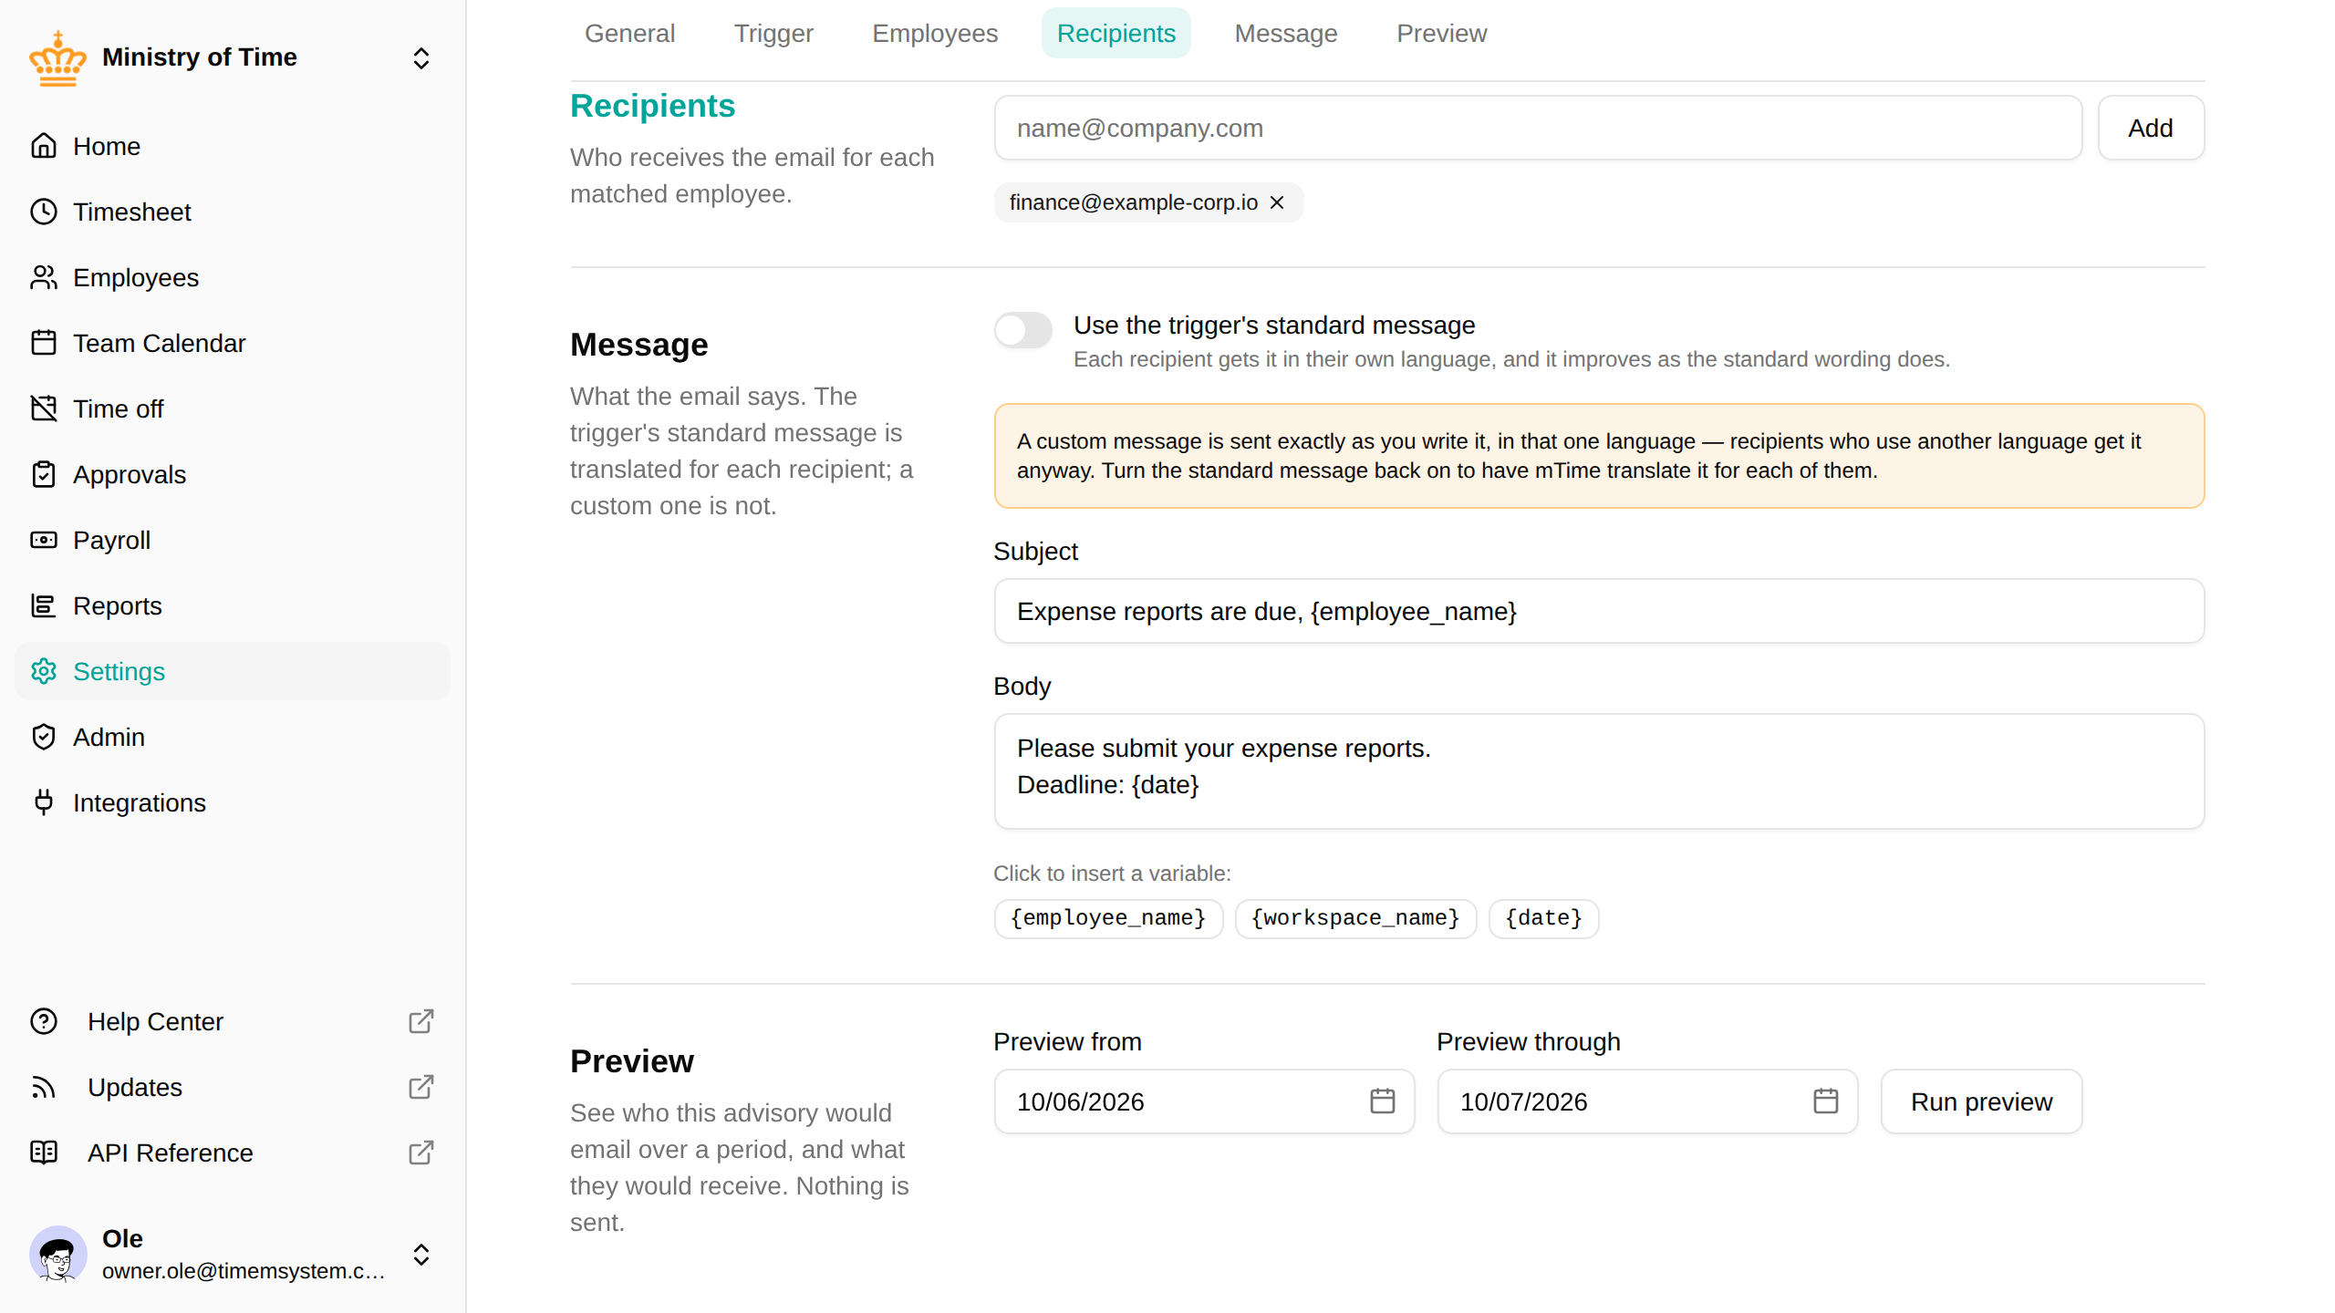The width and height of the screenshot is (2335, 1313).
Task: Expand the Ole account menu chevron
Action: (x=421, y=1255)
